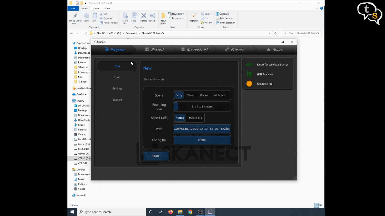Collapse the Explorer ribbon with the chevron

[x=317, y=8]
